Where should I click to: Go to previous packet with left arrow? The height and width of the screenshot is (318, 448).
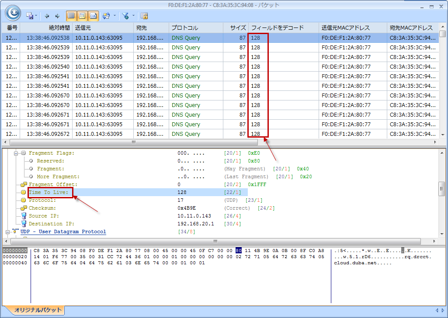coord(47,16)
